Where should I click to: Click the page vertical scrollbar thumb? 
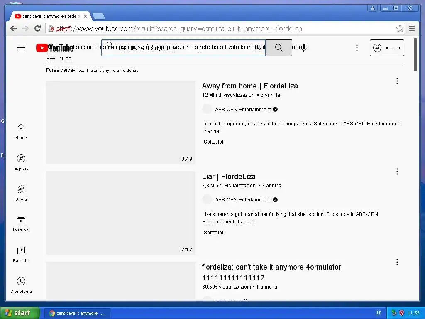[415, 54]
